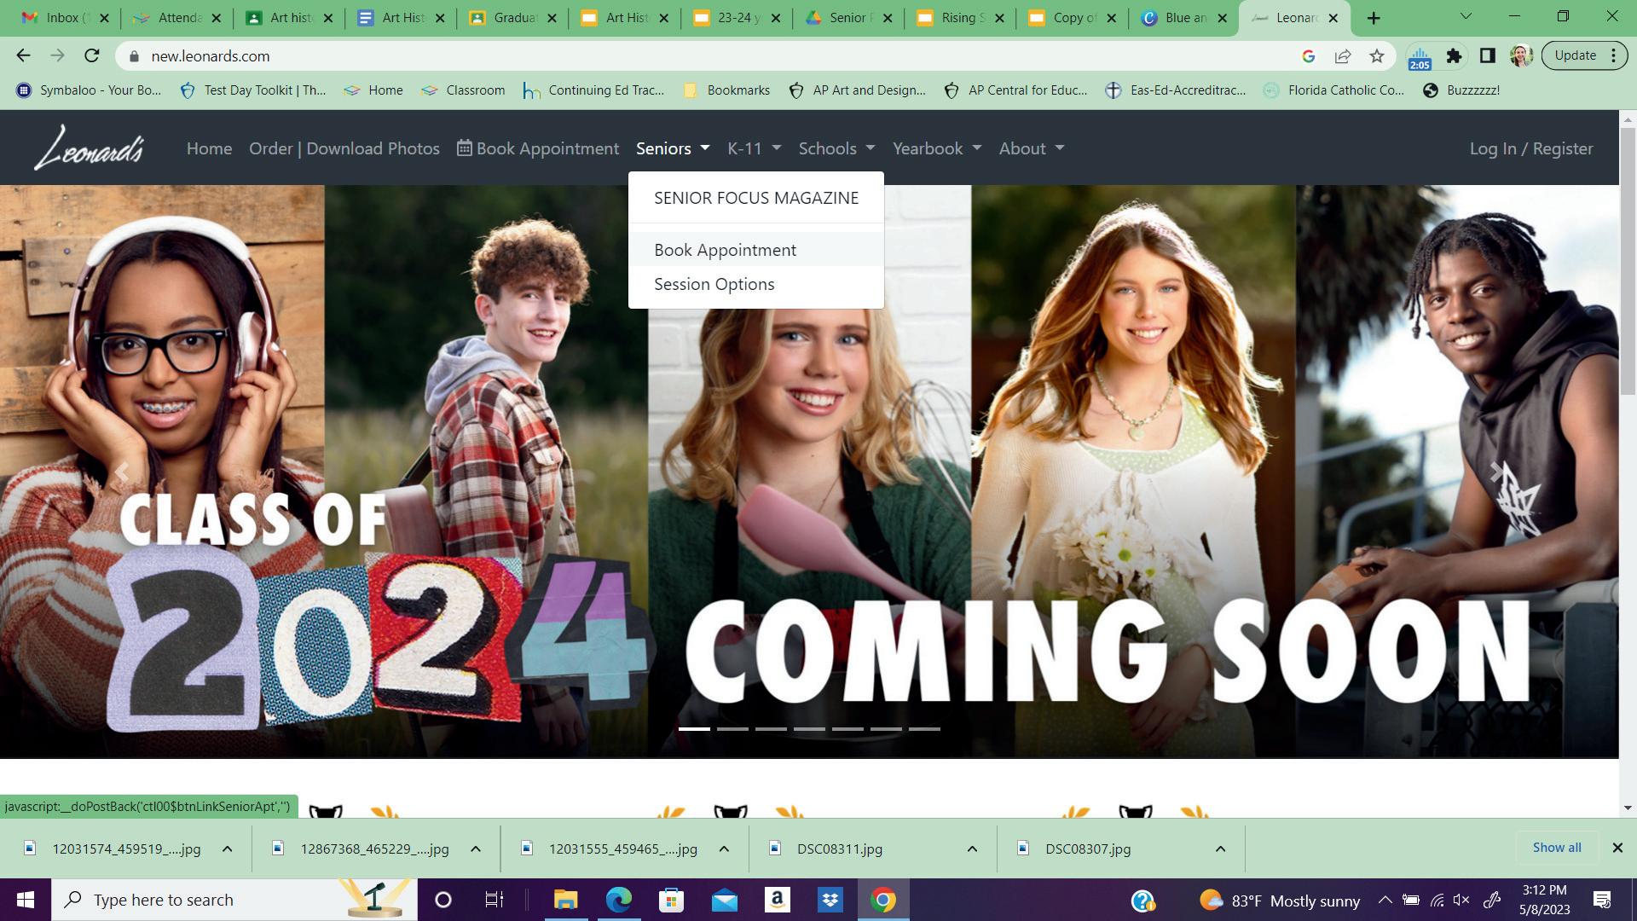Expand the Yearbook dropdown menu

[x=936, y=148]
